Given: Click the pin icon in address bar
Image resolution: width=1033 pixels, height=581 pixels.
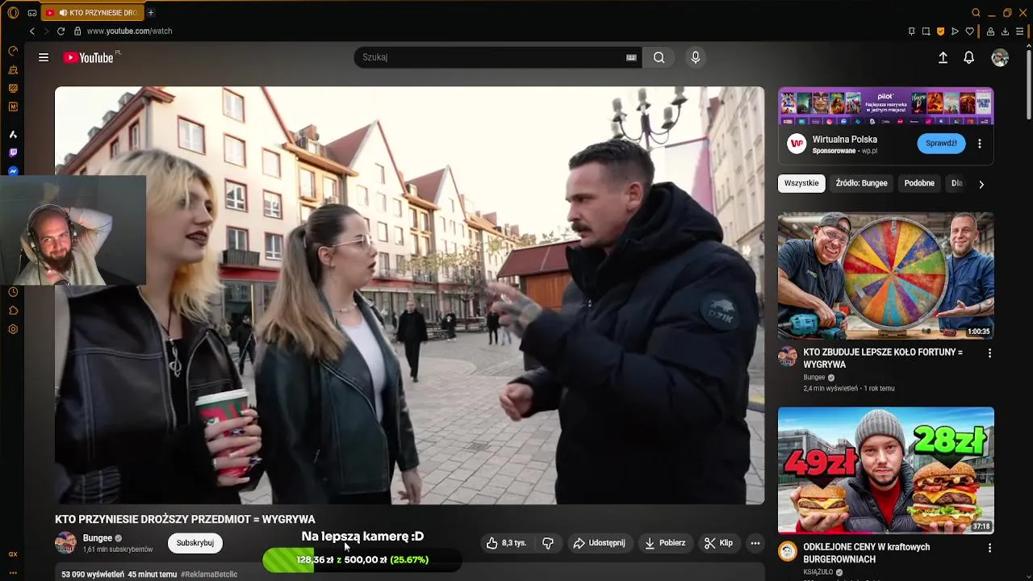Looking at the screenshot, I should pos(911,31).
